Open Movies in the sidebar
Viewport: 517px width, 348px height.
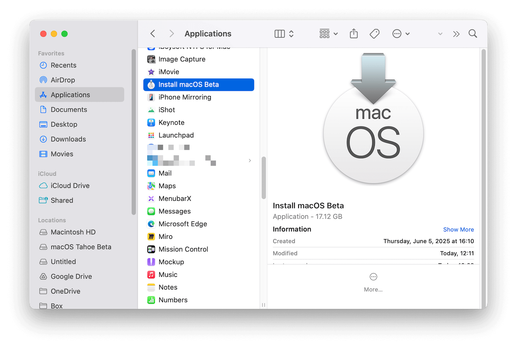[x=79, y=154]
